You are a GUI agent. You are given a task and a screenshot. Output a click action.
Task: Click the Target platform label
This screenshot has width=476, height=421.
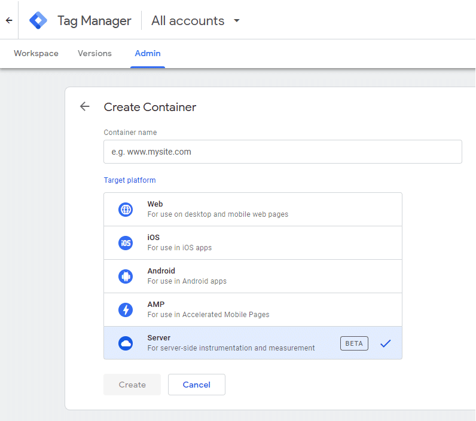[x=130, y=180]
